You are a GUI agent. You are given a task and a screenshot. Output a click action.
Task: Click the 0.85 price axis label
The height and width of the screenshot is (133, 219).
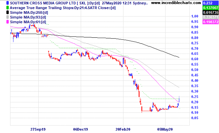[195, 32]
